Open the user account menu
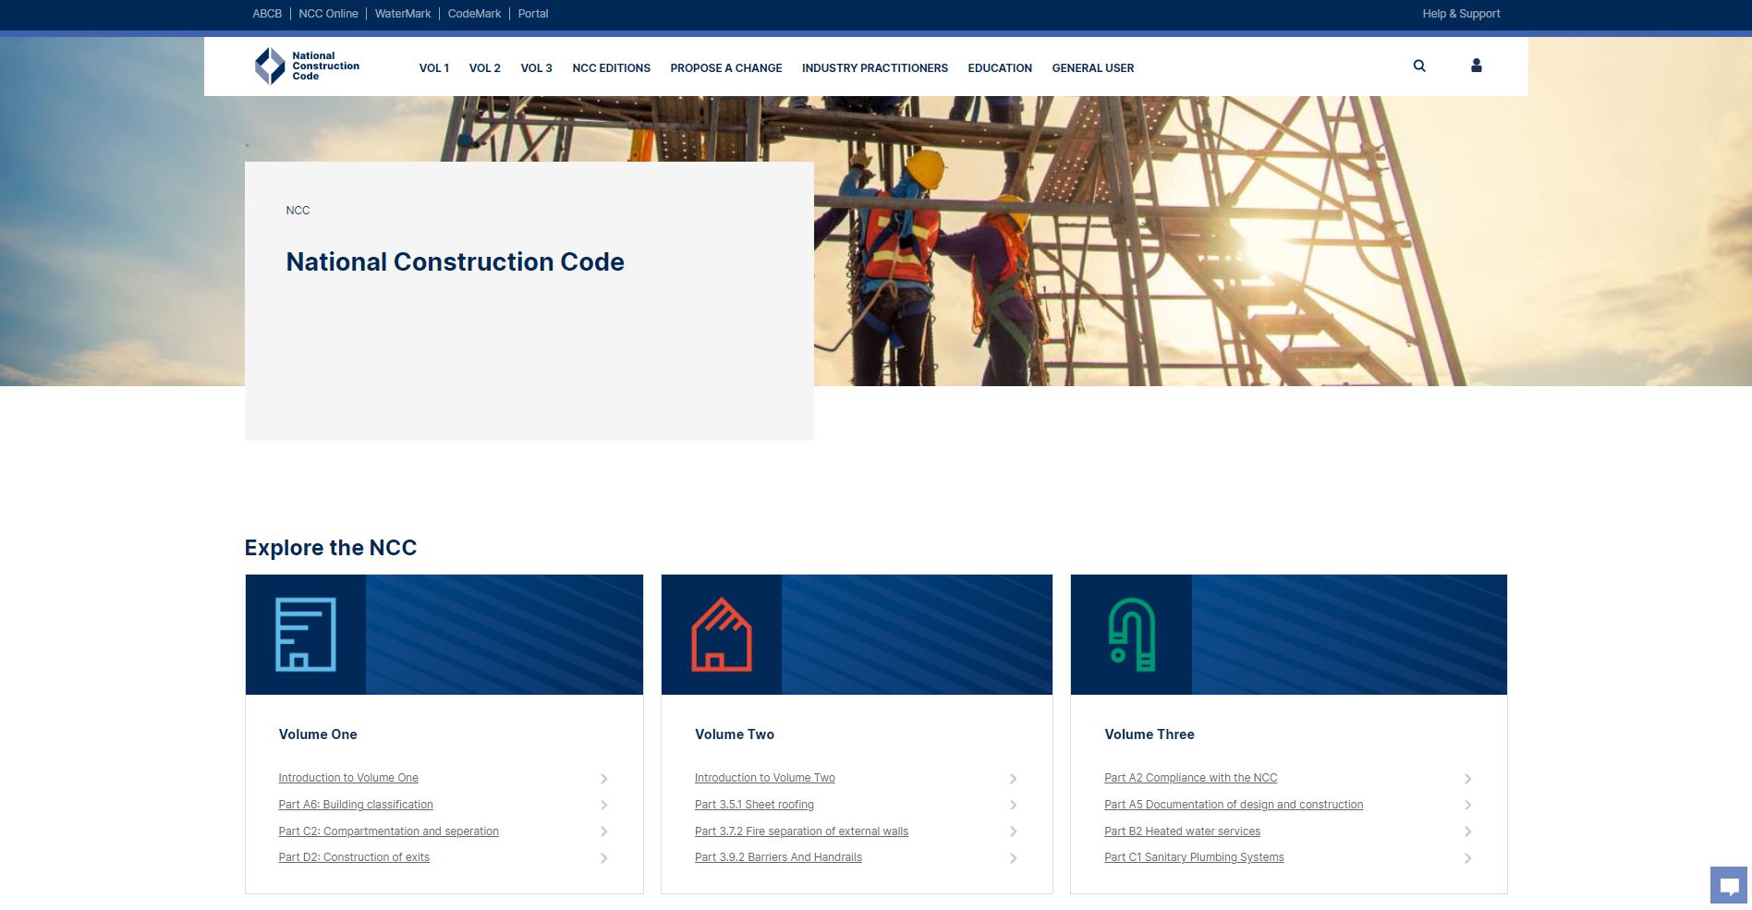The height and width of the screenshot is (910, 1752). (1476, 66)
